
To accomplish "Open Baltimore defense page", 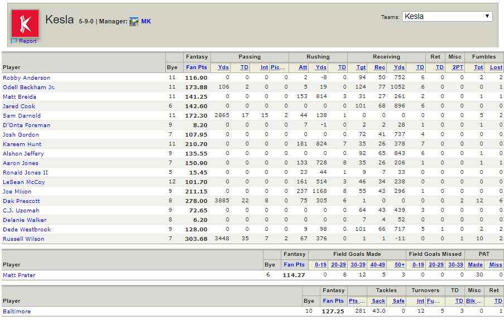I will point(17,311).
